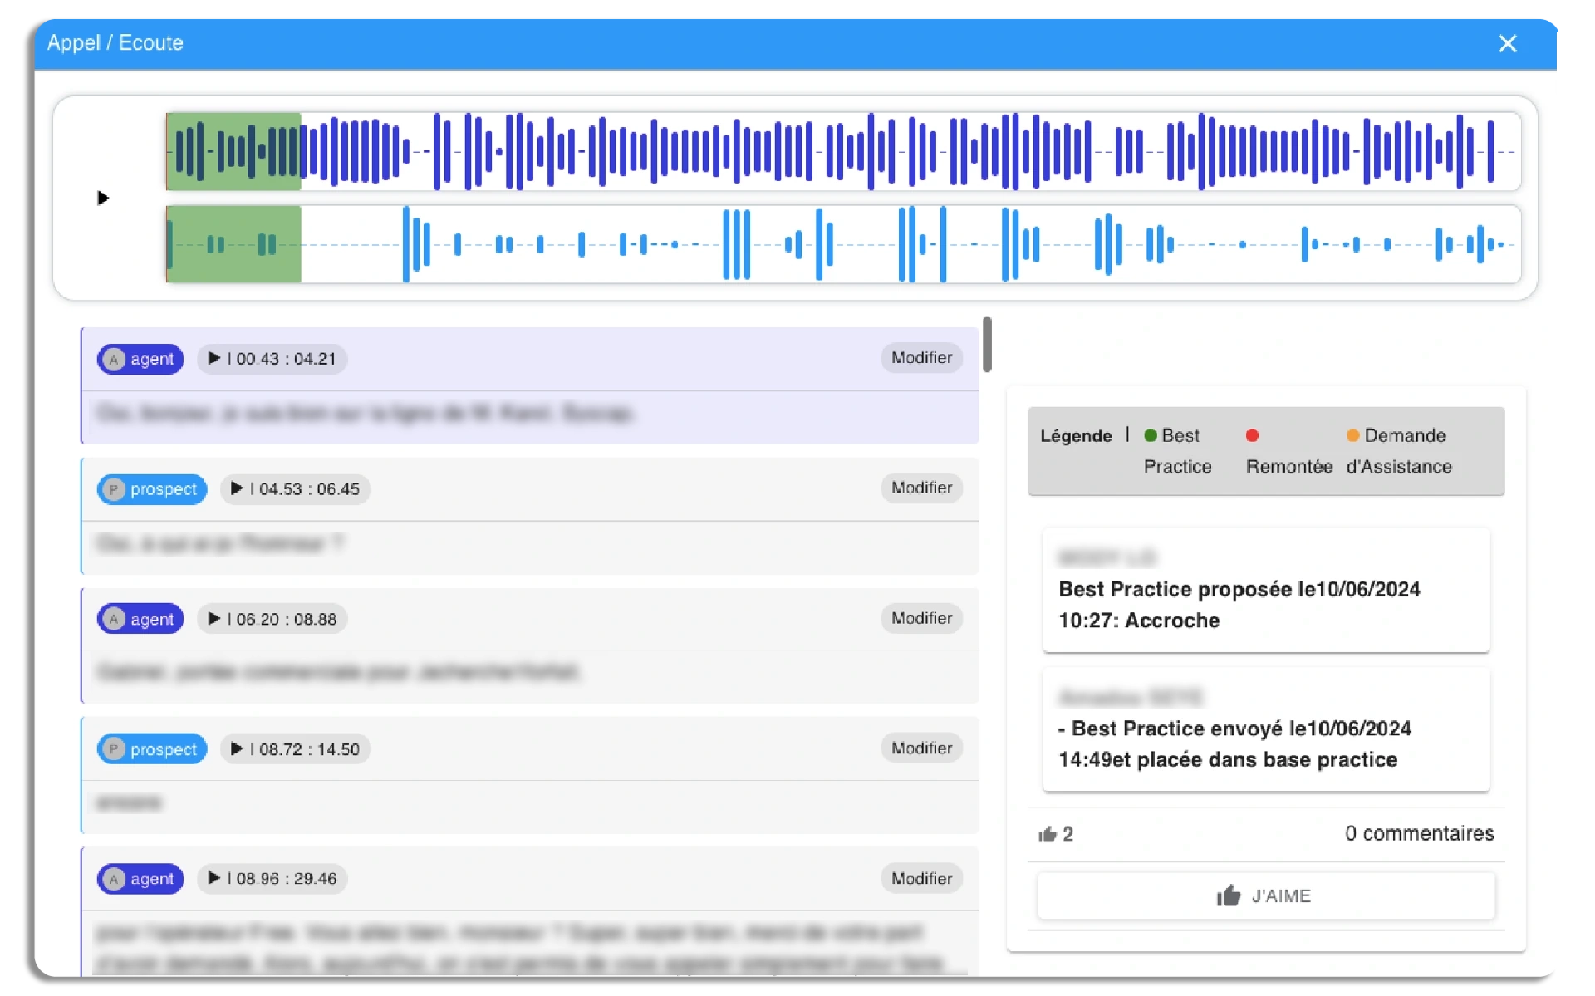Click Modifier on the 04.53 prospect segment

click(921, 488)
